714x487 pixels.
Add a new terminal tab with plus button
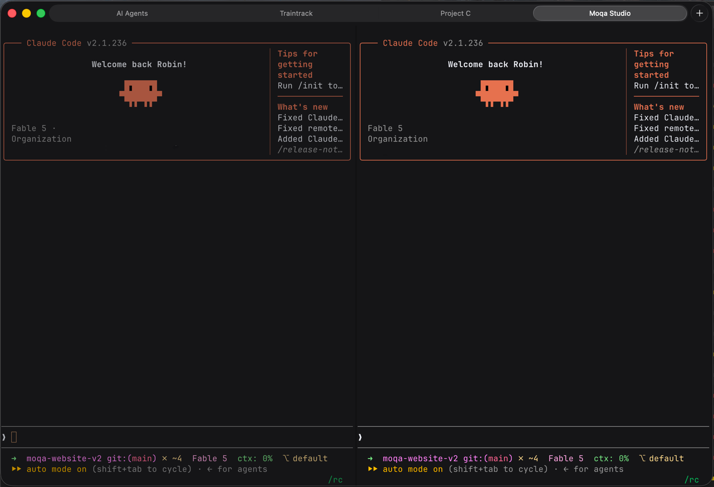pyautogui.click(x=700, y=13)
